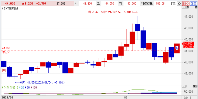
Task: Click the L scale icon on price panel
Action: [183, 7]
